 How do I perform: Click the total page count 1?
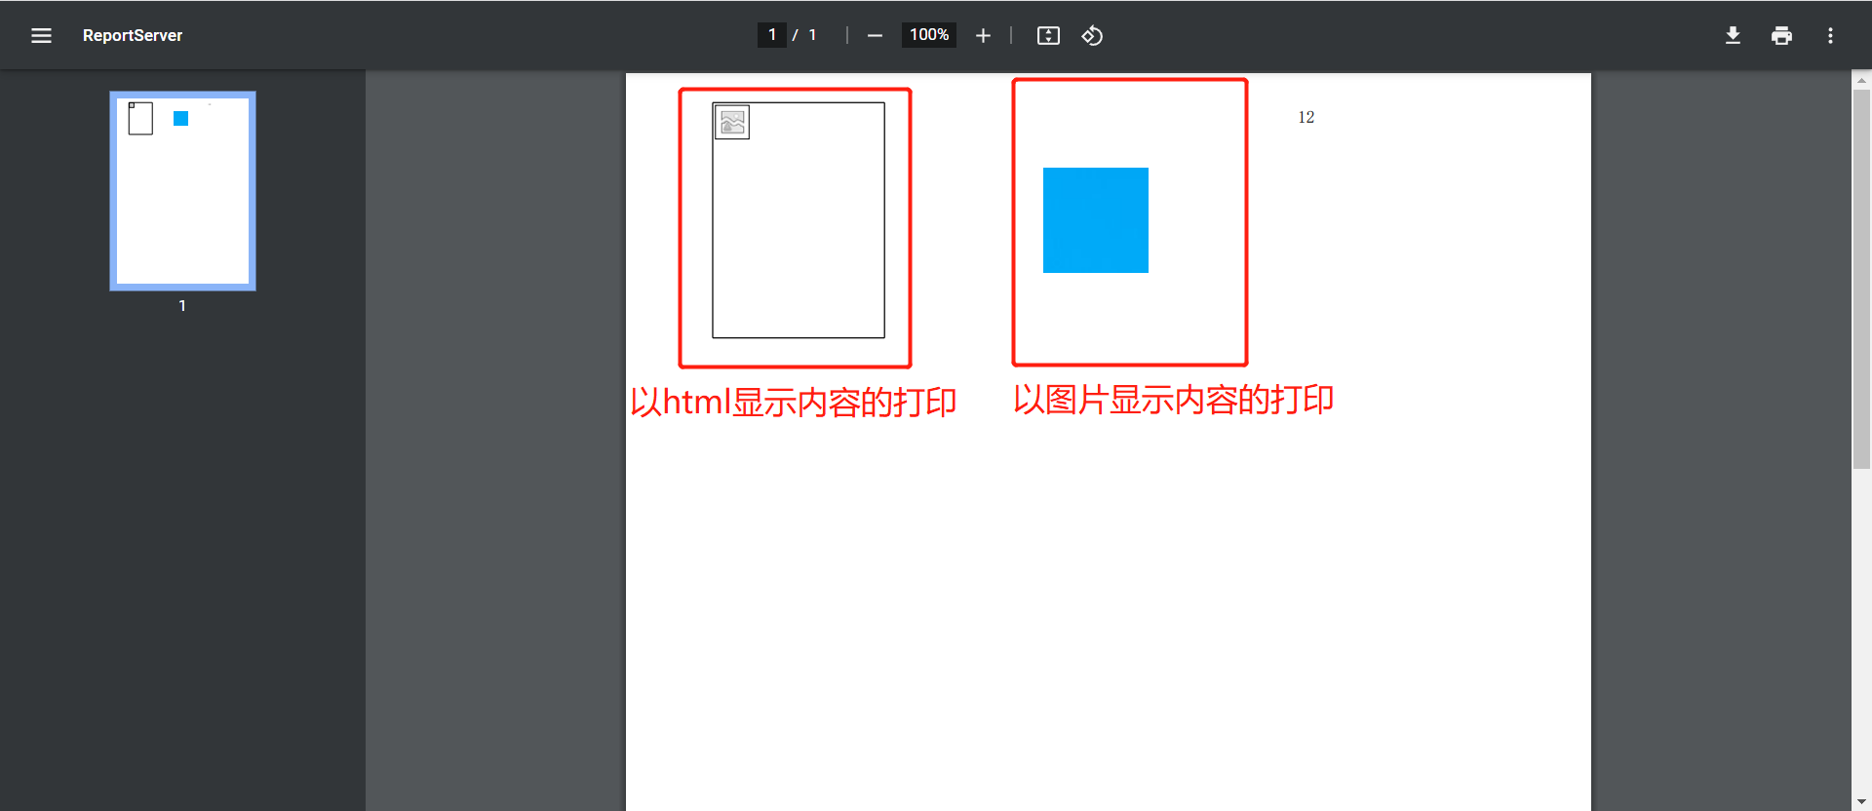pos(812,35)
